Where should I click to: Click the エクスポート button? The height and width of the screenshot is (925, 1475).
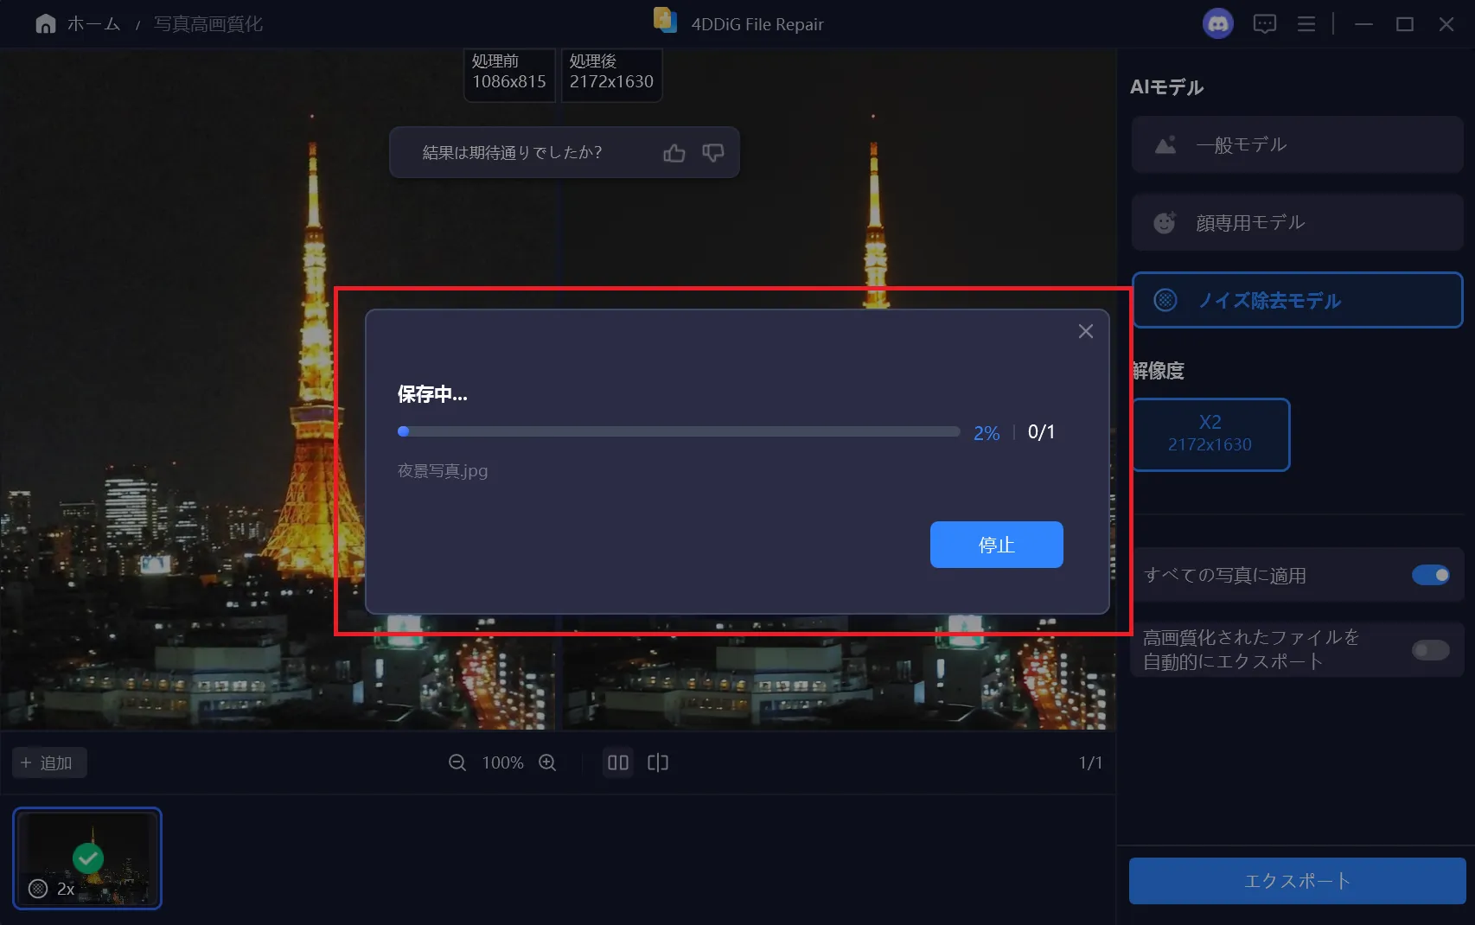tap(1297, 881)
